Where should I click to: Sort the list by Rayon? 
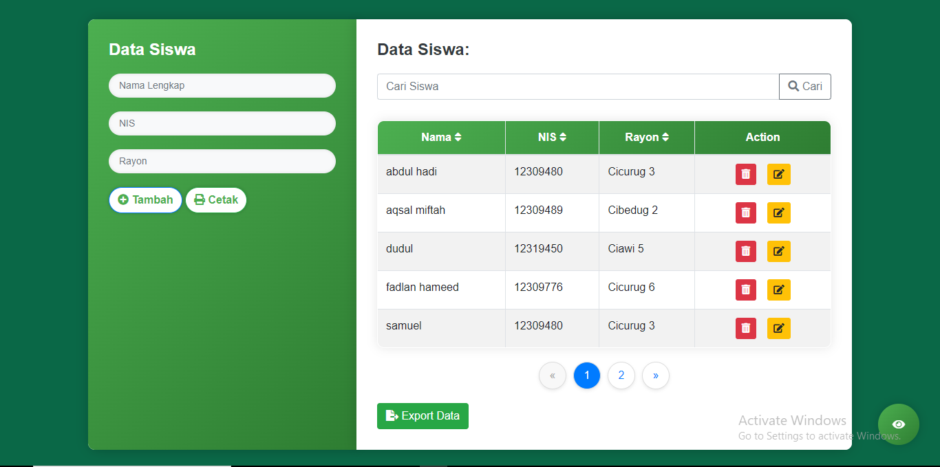click(x=646, y=138)
